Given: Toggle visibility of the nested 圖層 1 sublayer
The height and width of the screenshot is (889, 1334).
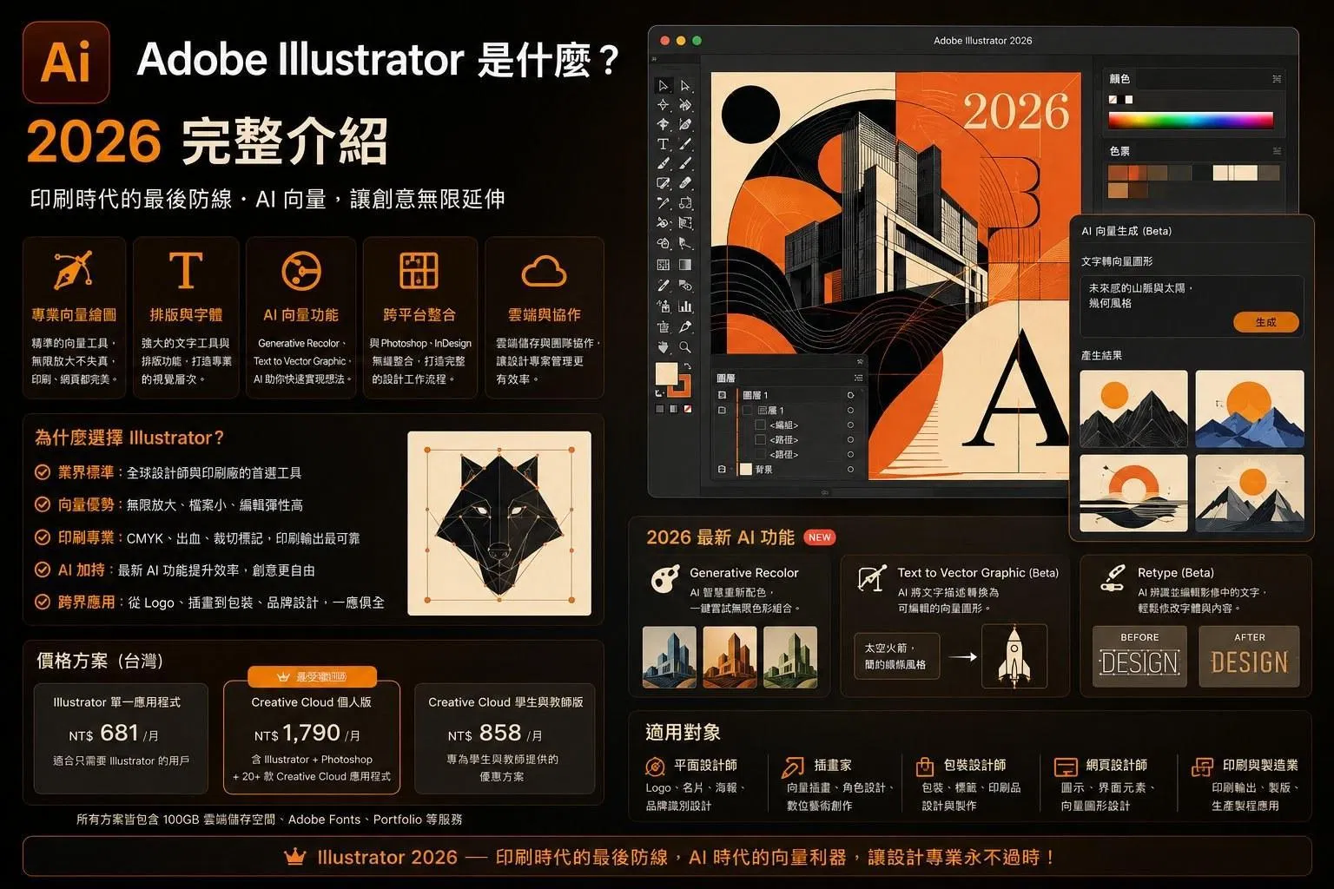Looking at the screenshot, I should pos(722,410).
